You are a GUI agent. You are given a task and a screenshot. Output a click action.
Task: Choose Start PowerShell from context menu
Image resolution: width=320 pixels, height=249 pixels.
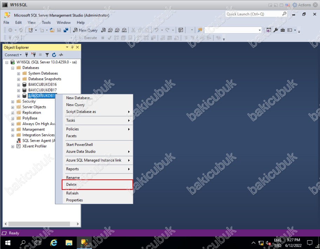point(97,144)
